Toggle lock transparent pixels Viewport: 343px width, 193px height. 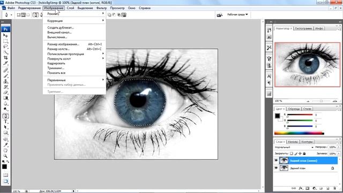(292, 154)
